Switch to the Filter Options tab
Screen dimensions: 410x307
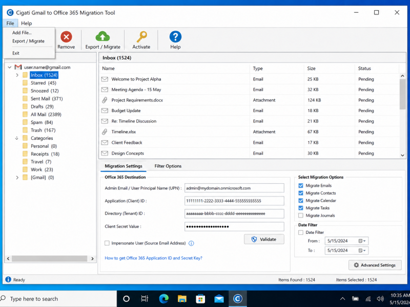[168, 166]
